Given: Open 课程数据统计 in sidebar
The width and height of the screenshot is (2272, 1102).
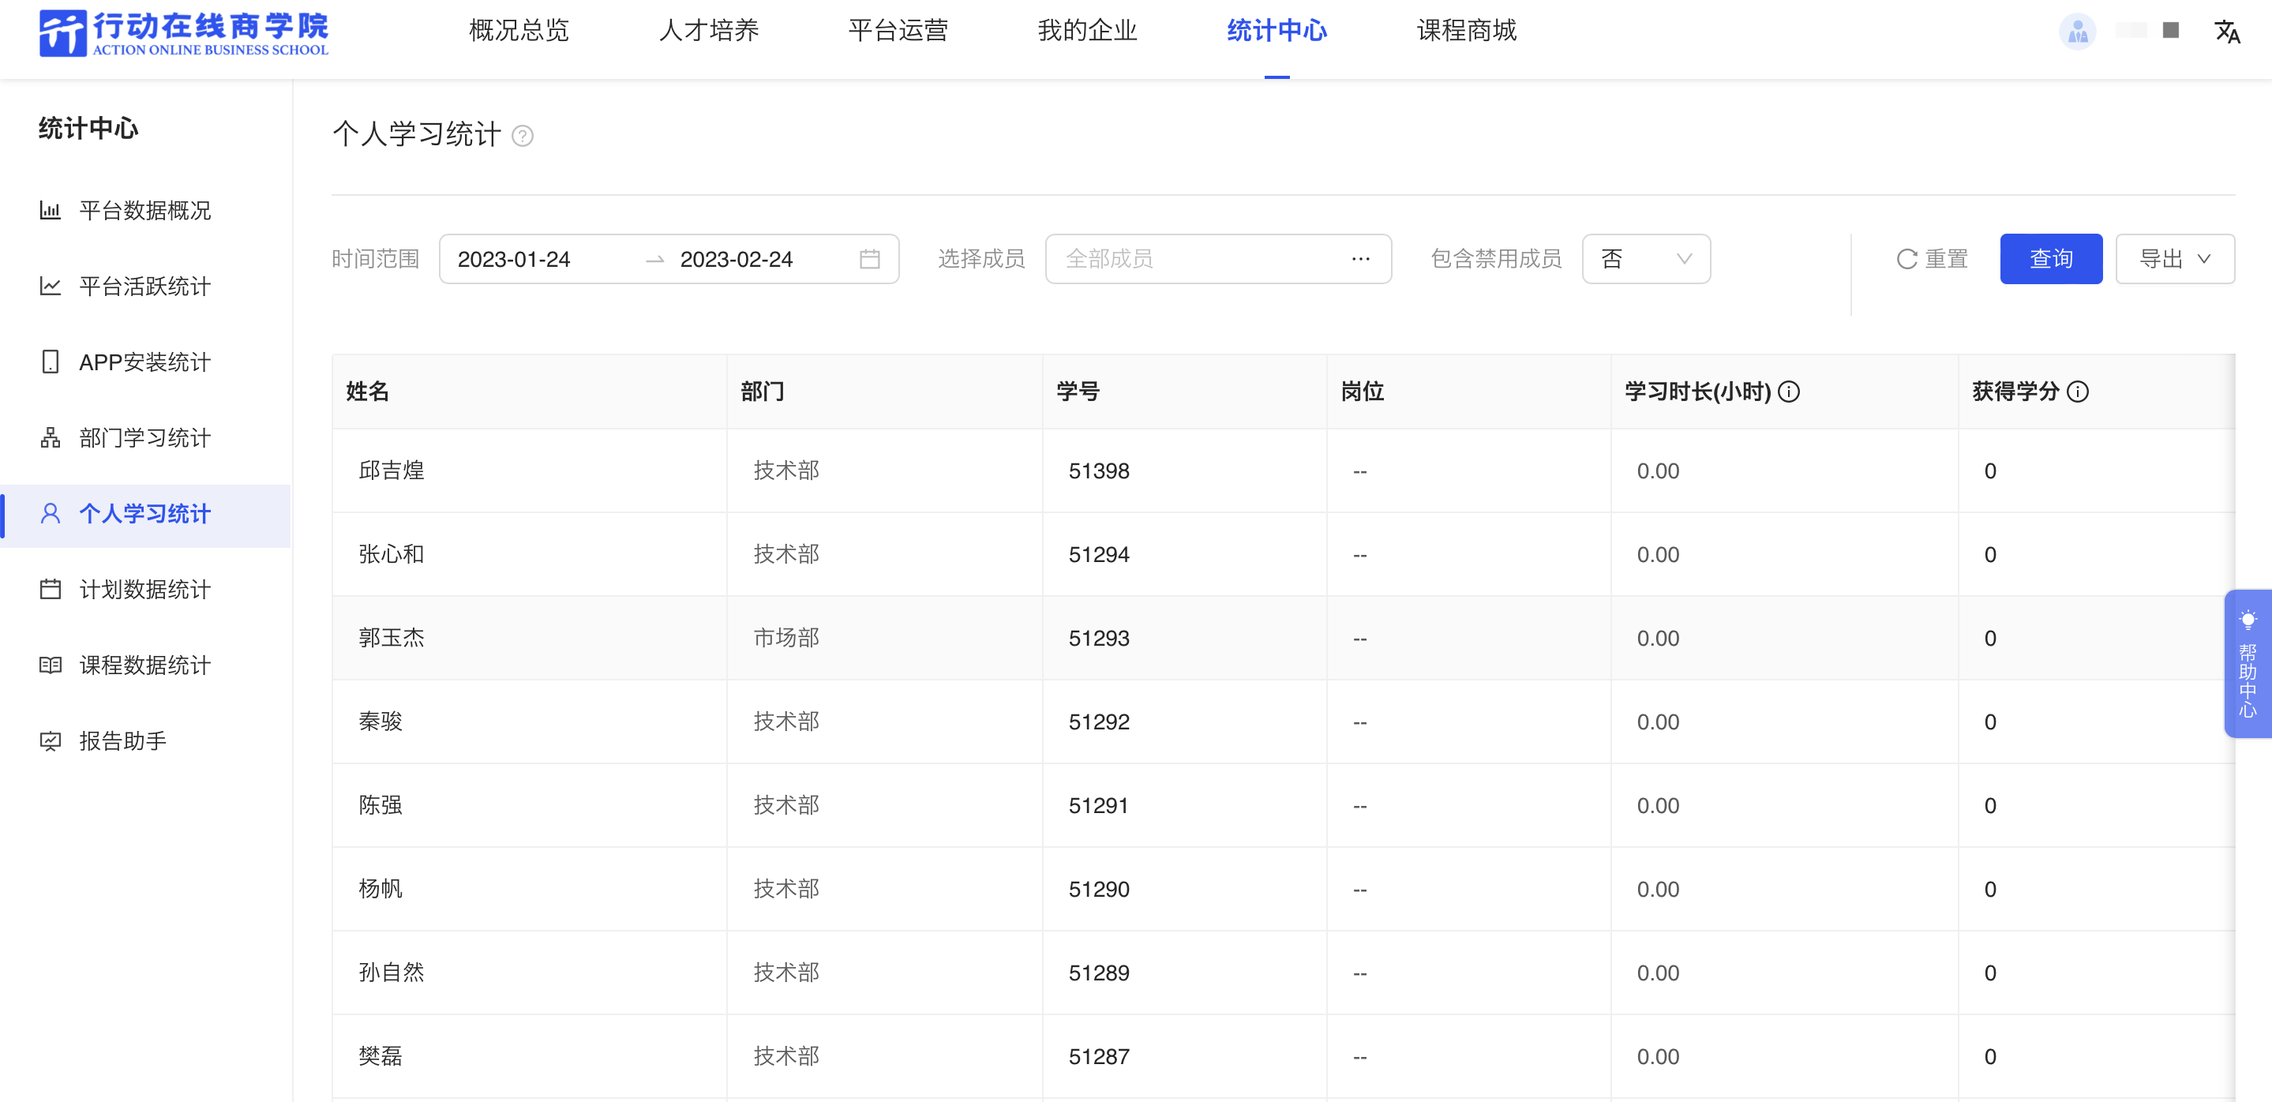Looking at the screenshot, I should [145, 665].
